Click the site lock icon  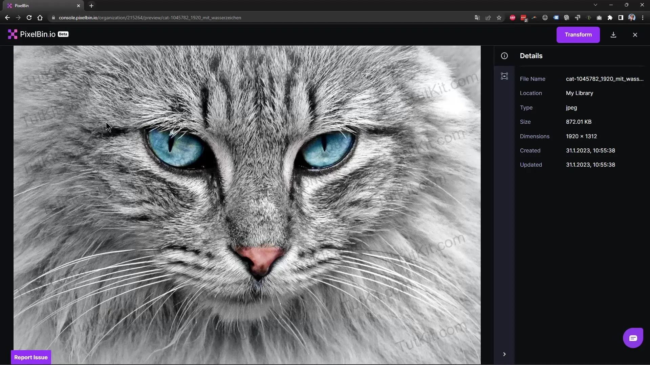[x=53, y=18]
